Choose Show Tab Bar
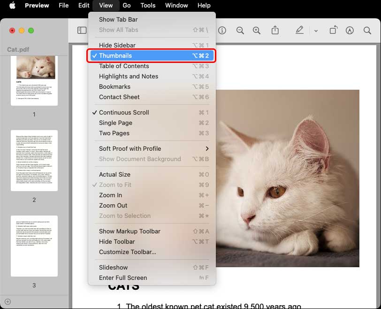Screen dimensions: 381x309 pos(152,19)
